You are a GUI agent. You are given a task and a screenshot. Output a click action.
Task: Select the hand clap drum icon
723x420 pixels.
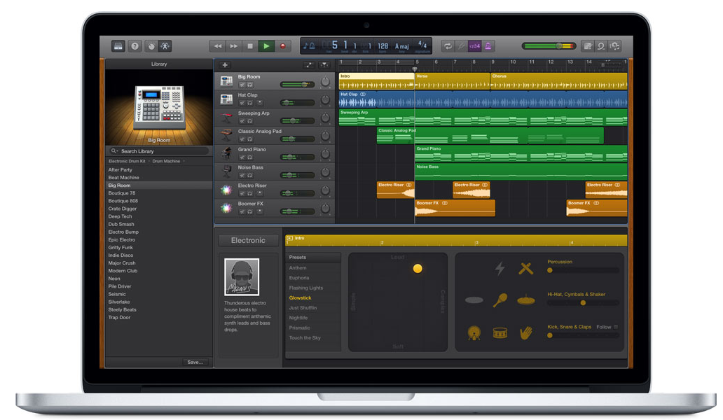(526, 332)
